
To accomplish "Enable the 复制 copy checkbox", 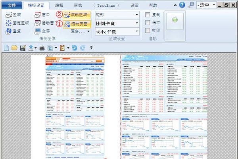I will pyautogui.click(x=148, y=15).
